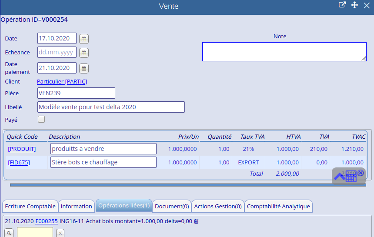The height and width of the screenshot is (237, 374).
Task: Click the up chevron scroll-to-top icon
Action: point(339,177)
